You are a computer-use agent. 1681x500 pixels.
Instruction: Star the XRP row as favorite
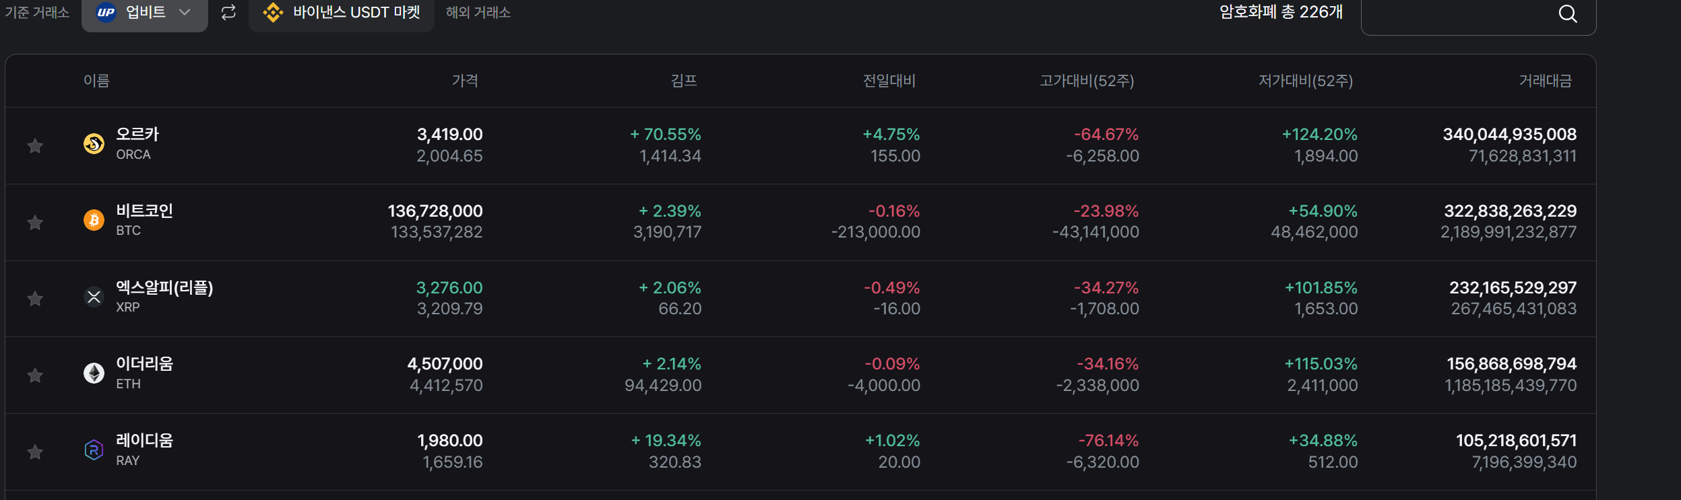(x=35, y=298)
